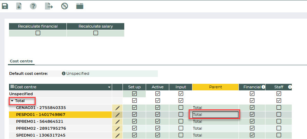Click info icon on Financial column header
Image resolution: width=307 pixels, height=139 pixels.
[x=263, y=87]
